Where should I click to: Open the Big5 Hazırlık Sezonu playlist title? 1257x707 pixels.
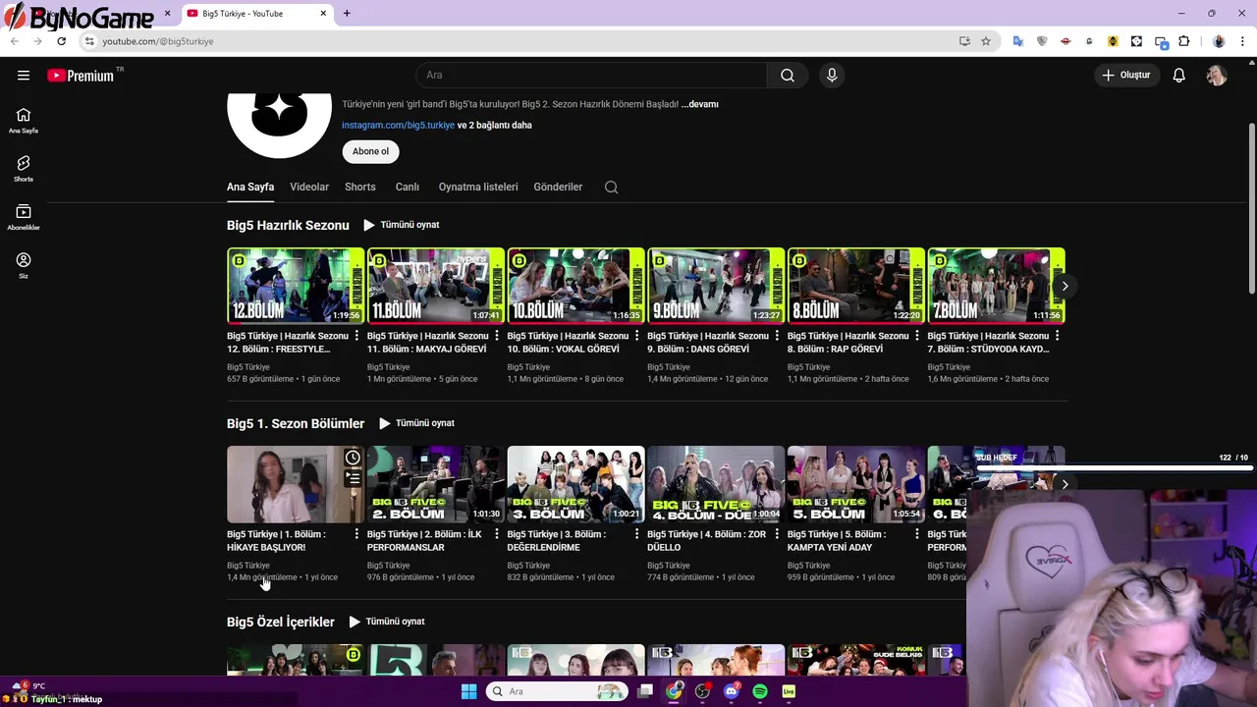point(288,225)
